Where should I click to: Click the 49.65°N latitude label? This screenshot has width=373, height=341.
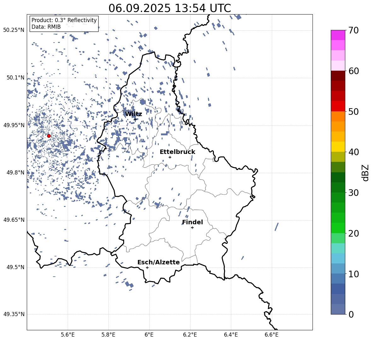coord(14,220)
